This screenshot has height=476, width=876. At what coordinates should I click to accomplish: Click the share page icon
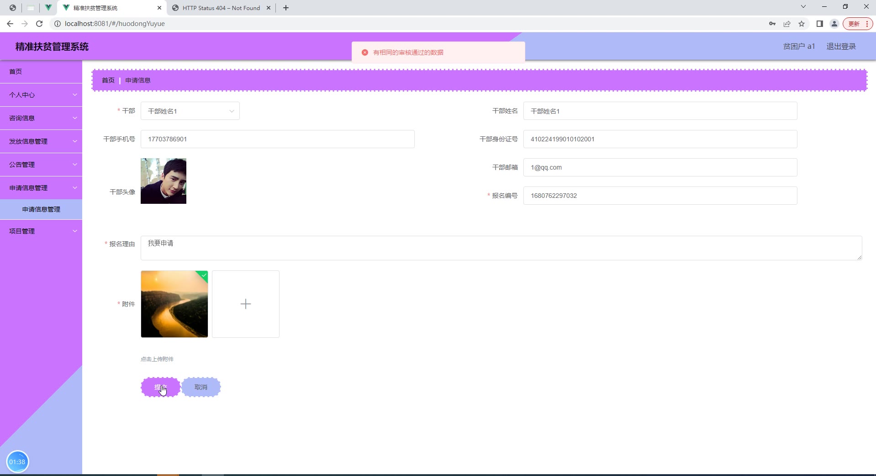coord(787,24)
